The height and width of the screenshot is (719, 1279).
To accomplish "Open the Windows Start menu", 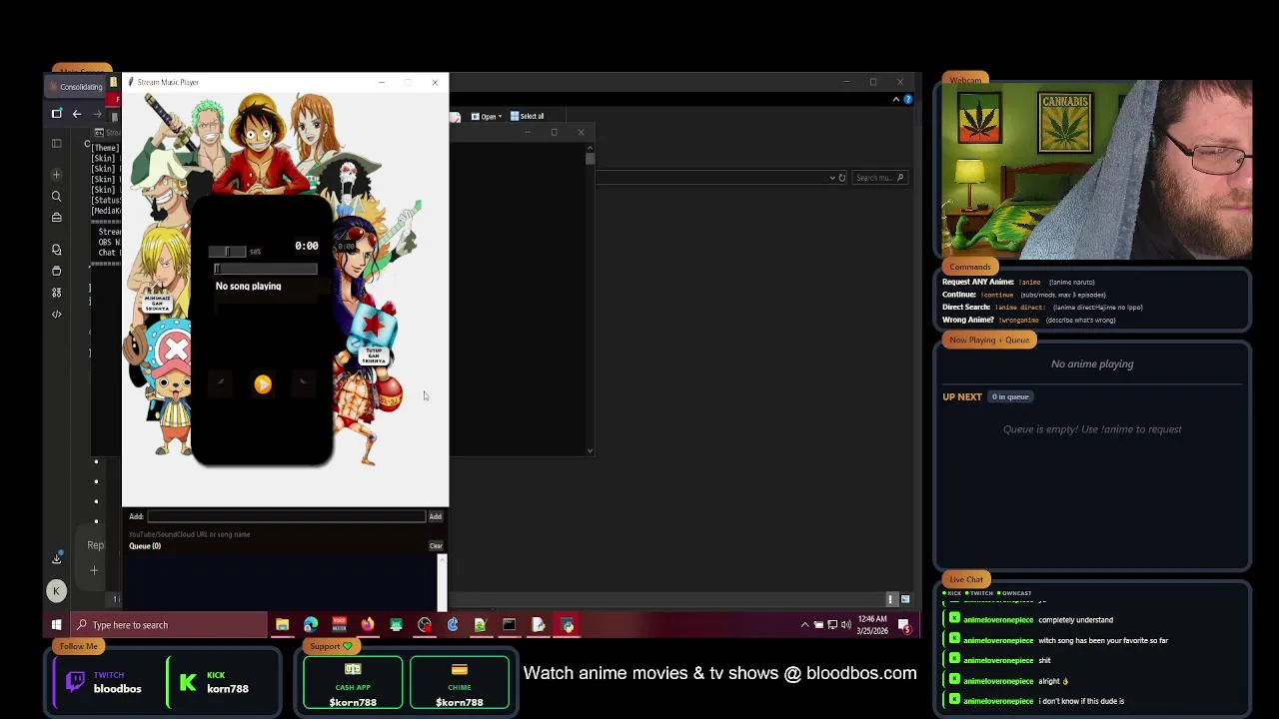I will 56,625.
